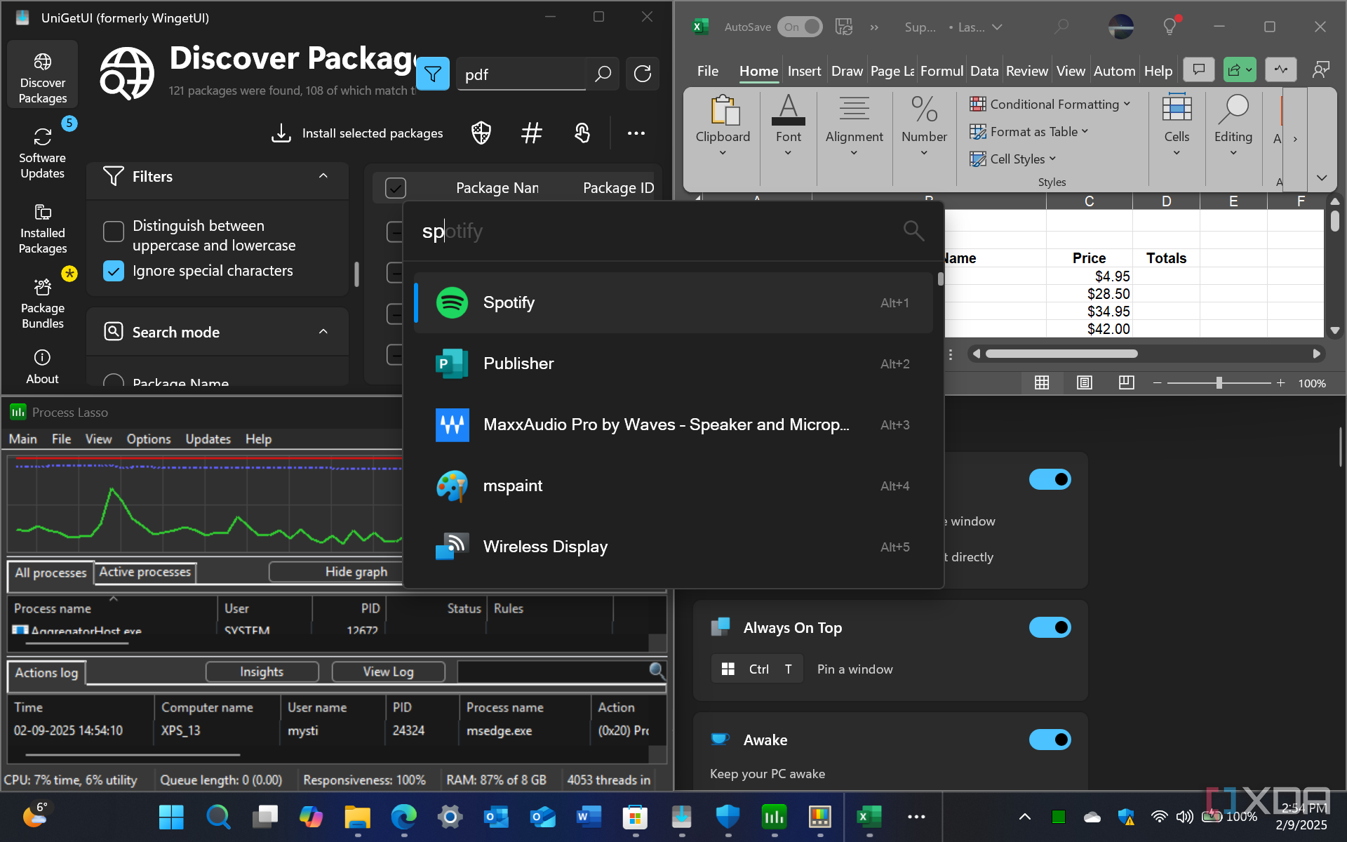Open the Discover Packages section
Viewport: 1347px width, 842px height.
click(x=42, y=74)
